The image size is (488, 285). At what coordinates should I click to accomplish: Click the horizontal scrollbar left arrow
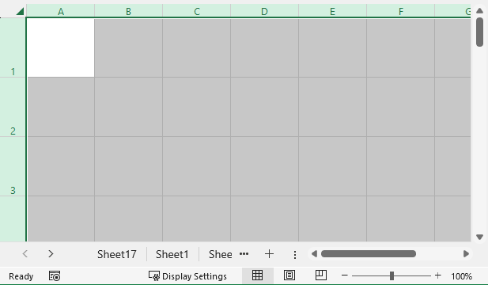click(314, 254)
